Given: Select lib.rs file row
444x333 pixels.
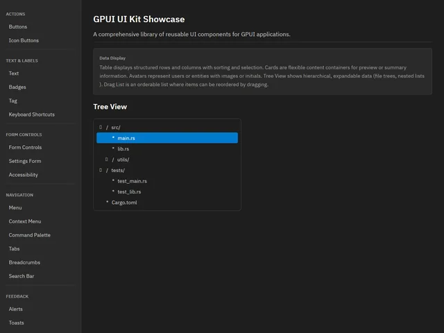Looking at the screenshot, I should click(167, 148).
